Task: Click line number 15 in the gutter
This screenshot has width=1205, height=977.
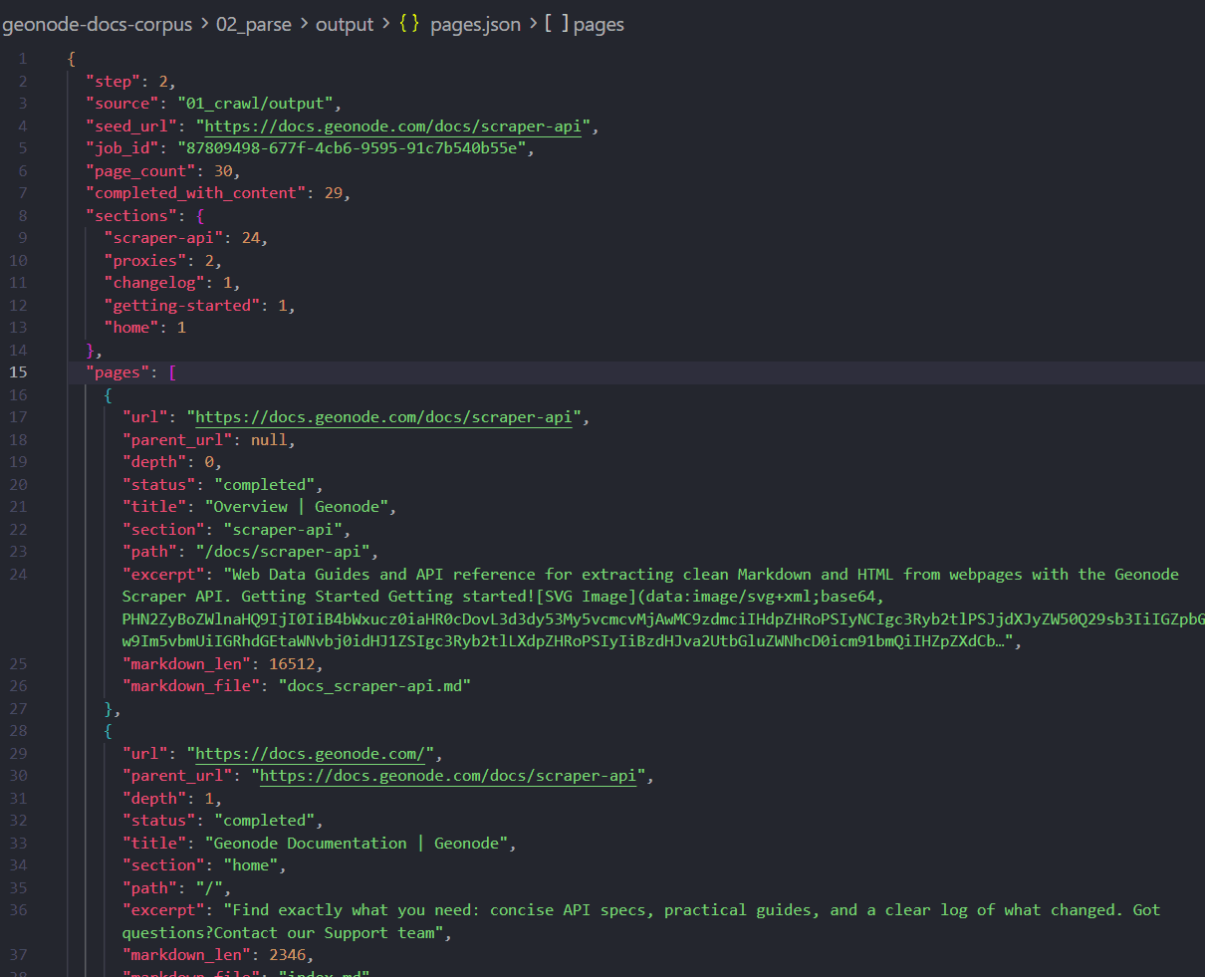Action: pyautogui.click(x=19, y=372)
